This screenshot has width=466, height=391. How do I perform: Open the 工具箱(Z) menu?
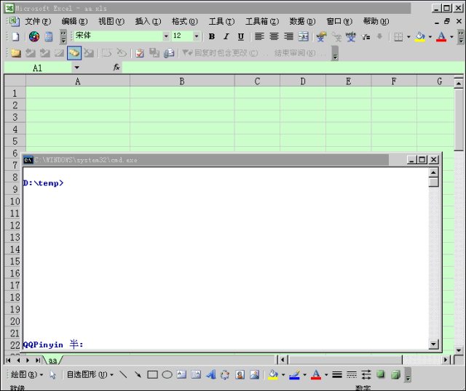click(x=262, y=21)
